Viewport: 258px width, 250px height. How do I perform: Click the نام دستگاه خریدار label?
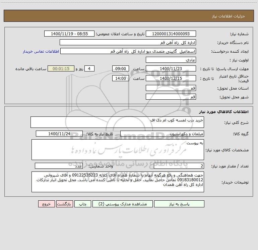coord(233,43)
